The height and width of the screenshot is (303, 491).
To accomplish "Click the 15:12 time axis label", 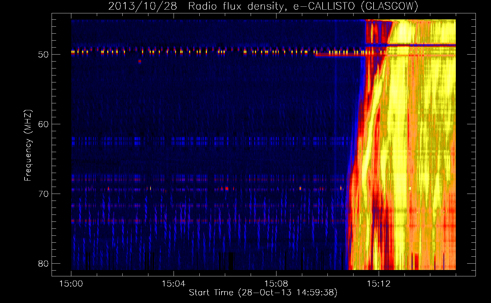I will coord(379,284).
